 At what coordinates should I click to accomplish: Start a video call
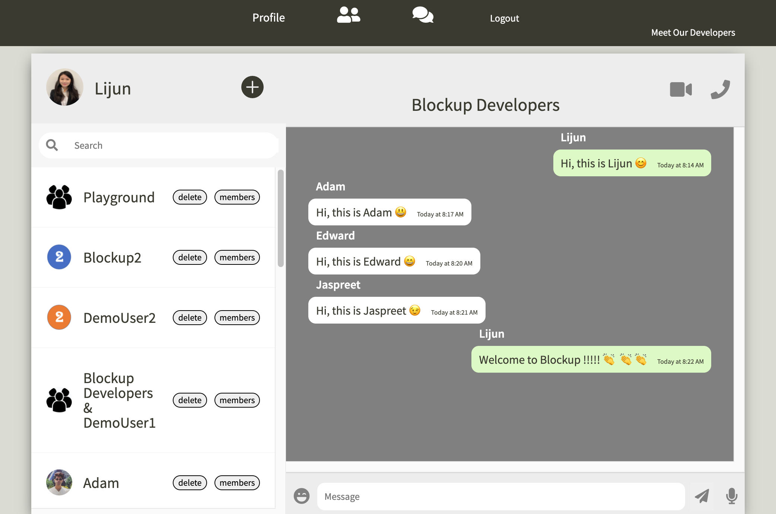(680, 90)
